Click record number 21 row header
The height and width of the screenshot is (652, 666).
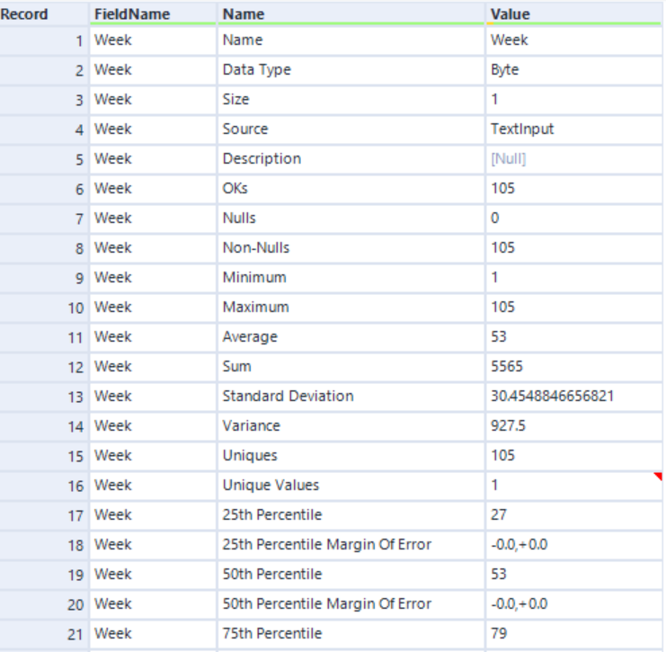[x=45, y=633]
